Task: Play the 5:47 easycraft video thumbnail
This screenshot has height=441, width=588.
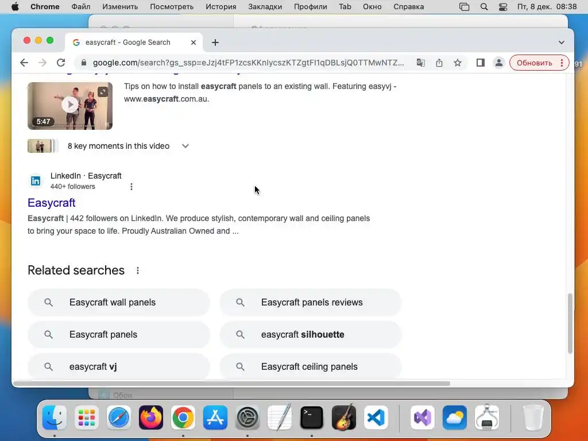Action: (x=70, y=106)
